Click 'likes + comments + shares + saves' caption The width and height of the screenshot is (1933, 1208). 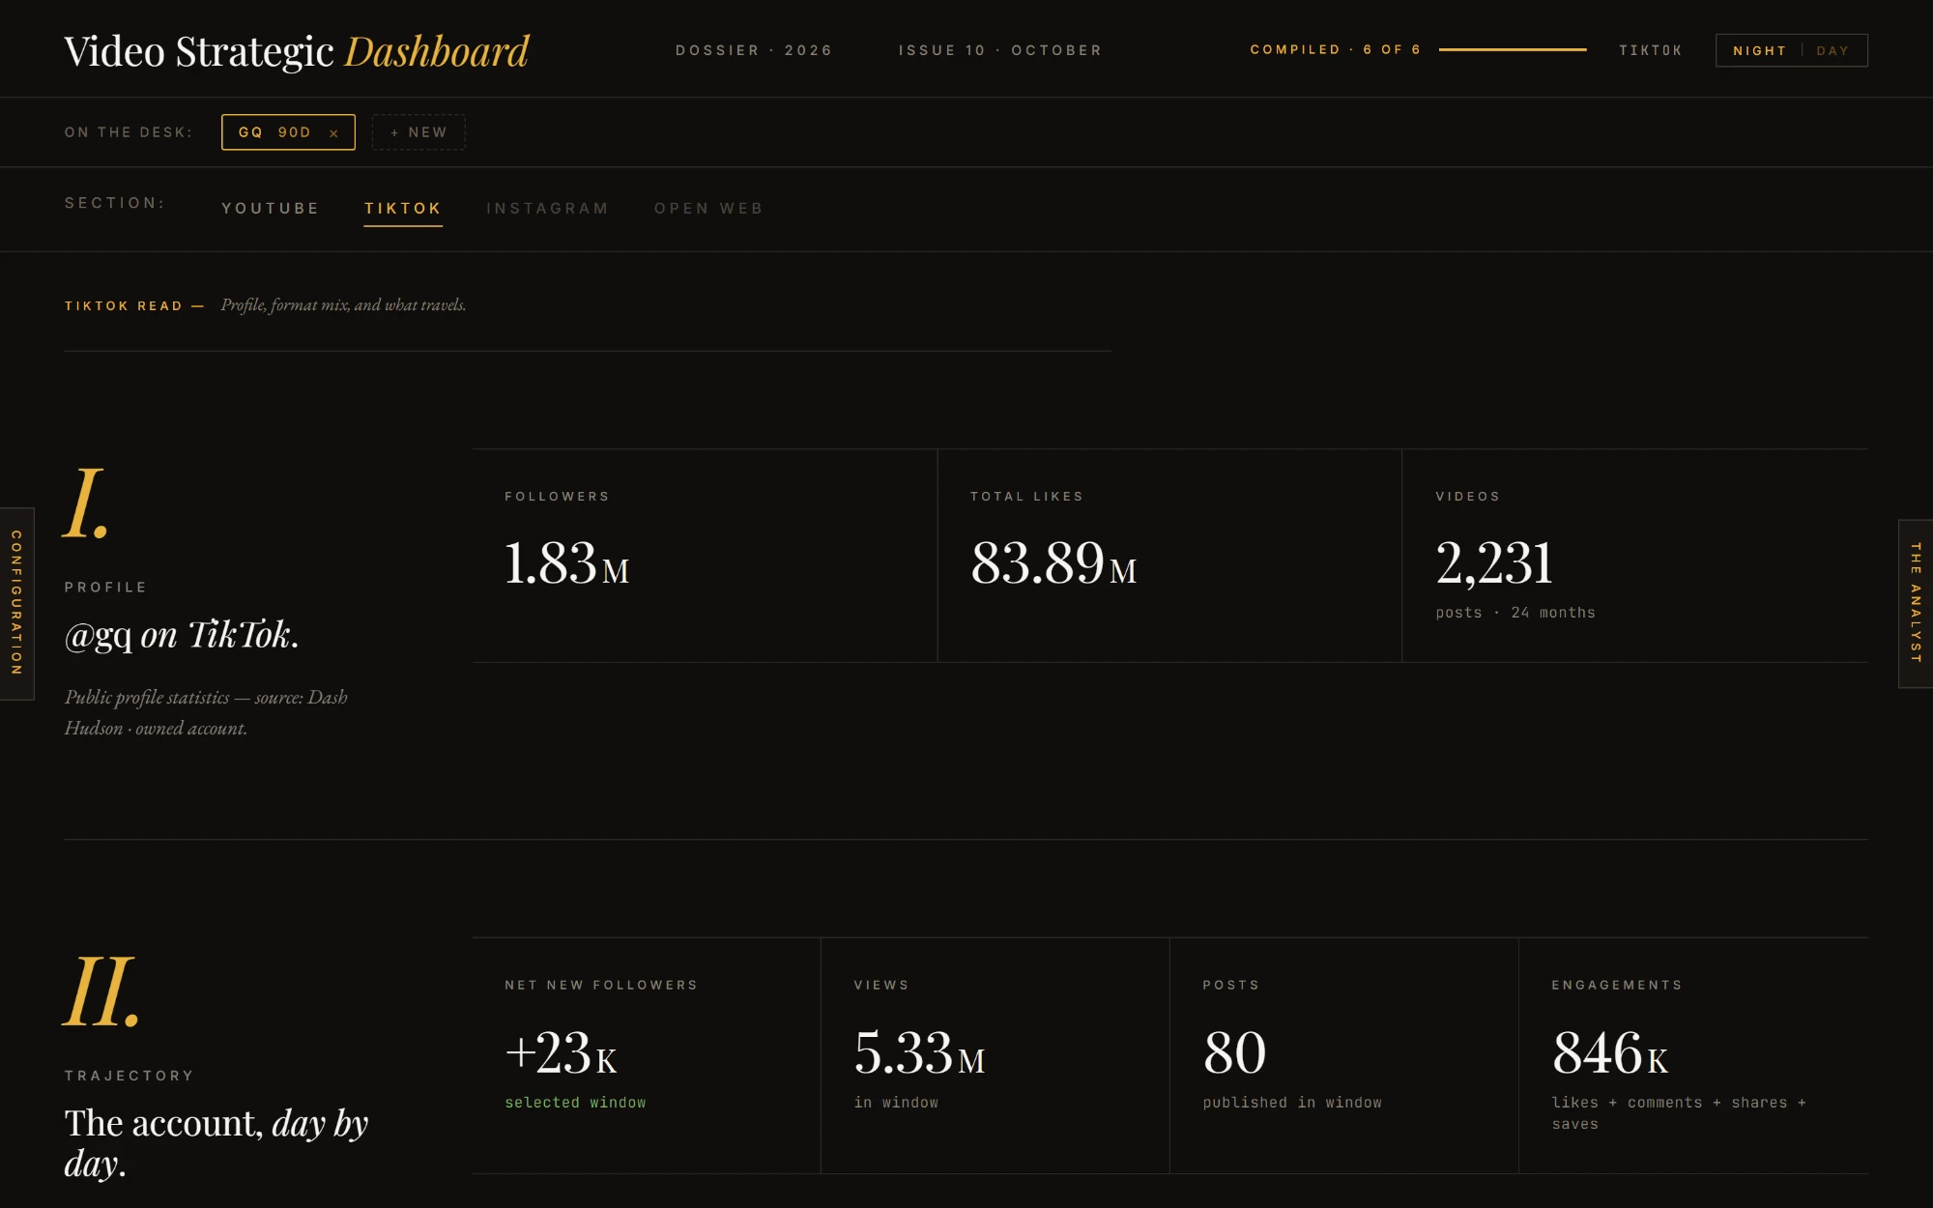tap(1679, 1113)
